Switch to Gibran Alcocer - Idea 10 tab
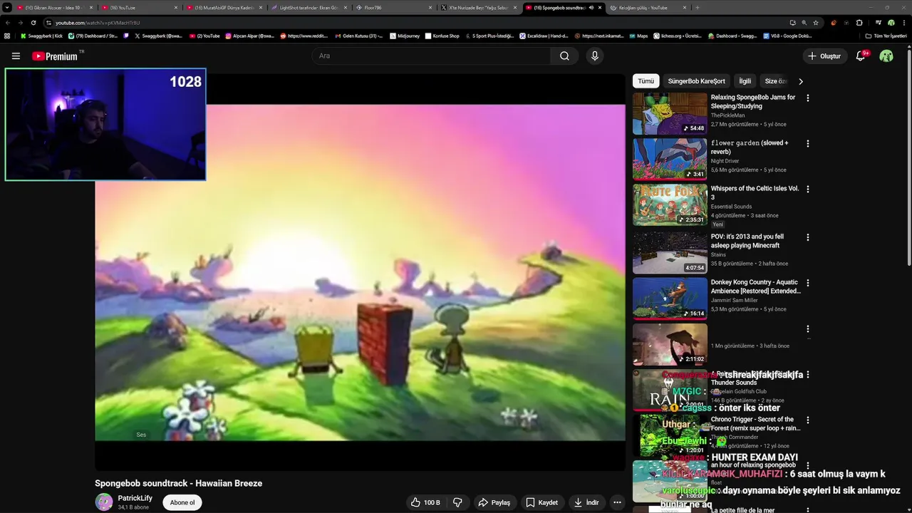This screenshot has width=912, height=513. 53,8
